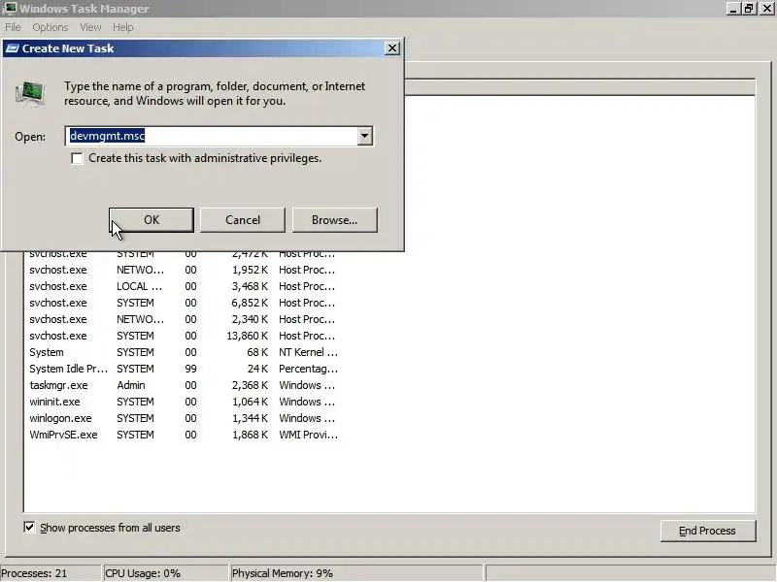
Task: Close the Windows Task Manager window
Action: (767, 8)
